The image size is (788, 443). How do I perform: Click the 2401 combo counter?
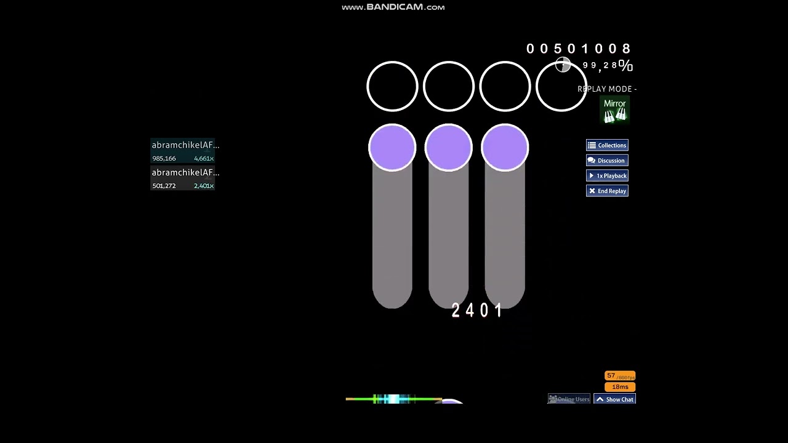click(477, 310)
